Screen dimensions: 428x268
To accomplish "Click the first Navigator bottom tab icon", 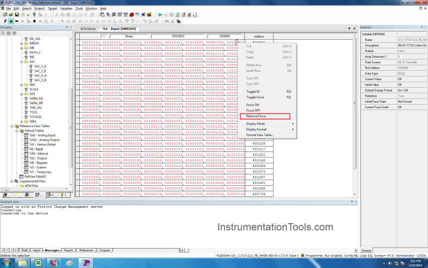I will (6, 195).
